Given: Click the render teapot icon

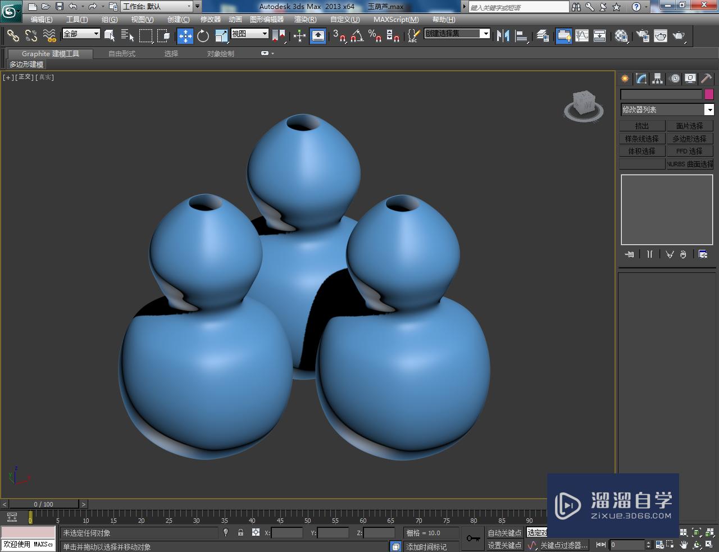Looking at the screenshot, I should (x=679, y=36).
